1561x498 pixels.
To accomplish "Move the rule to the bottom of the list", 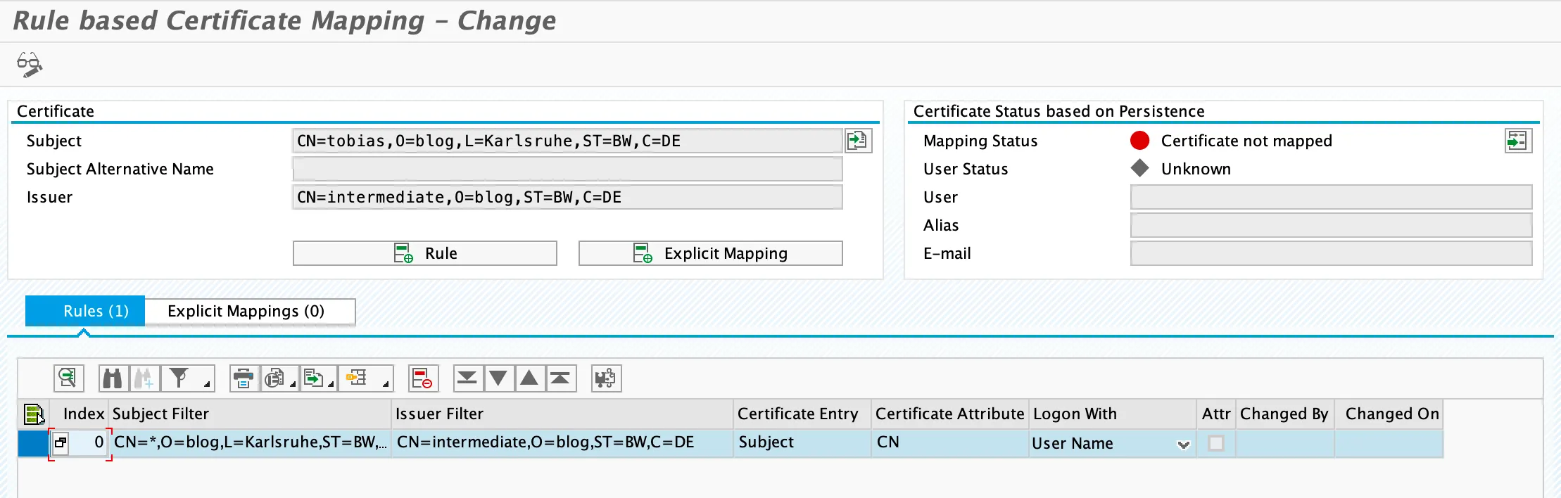I will pos(467,378).
